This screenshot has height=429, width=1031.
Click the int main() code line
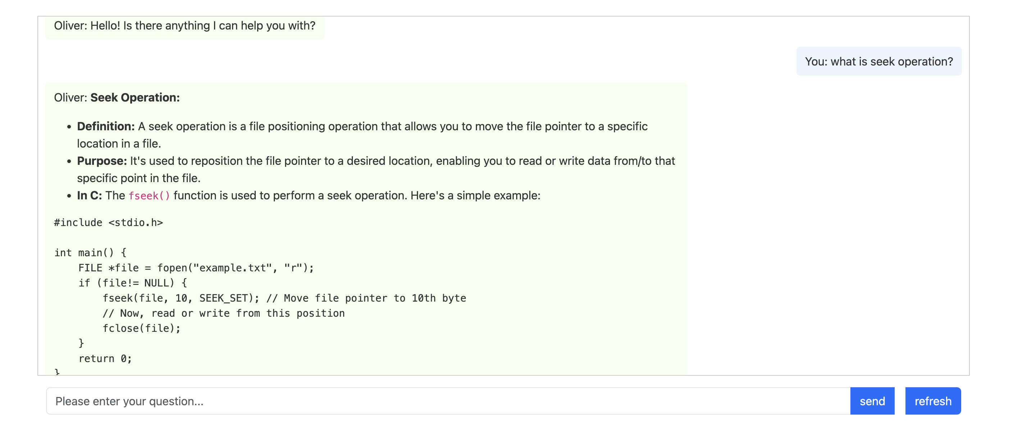90,253
